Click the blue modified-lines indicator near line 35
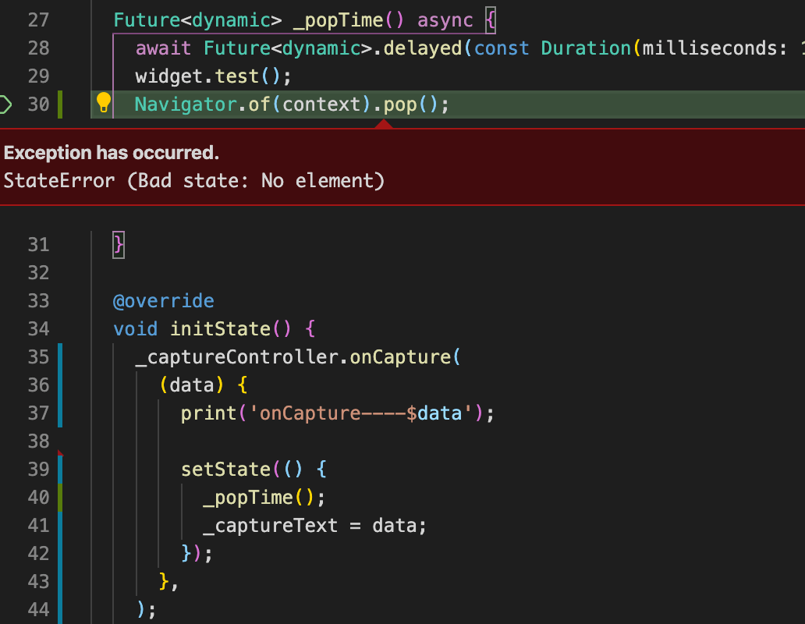Screen dimensions: 805x624 [60, 356]
